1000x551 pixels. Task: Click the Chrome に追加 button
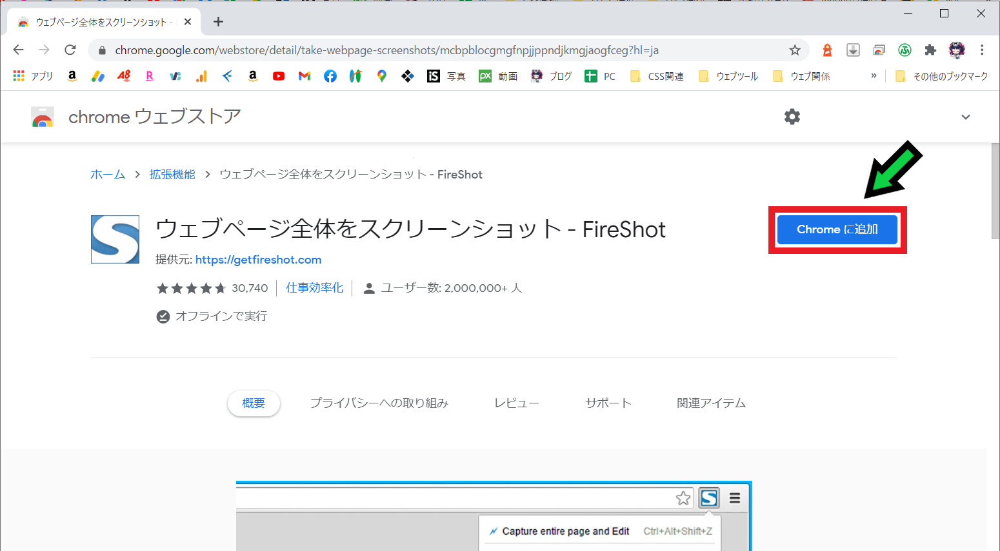tap(837, 229)
